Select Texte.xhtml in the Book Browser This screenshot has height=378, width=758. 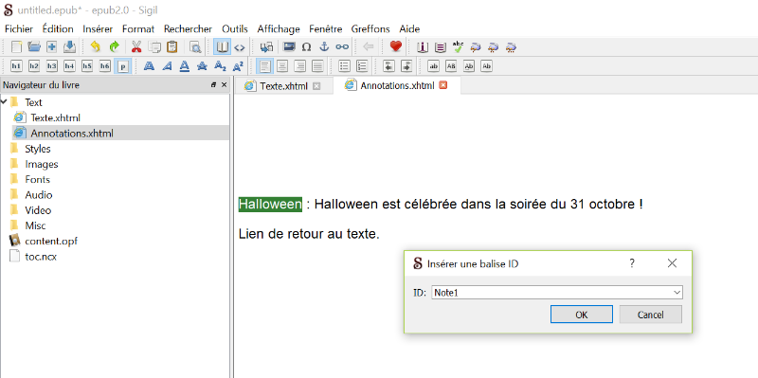pos(55,117)
